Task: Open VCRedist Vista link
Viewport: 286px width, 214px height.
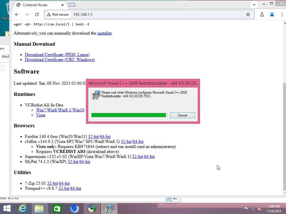Action: 40,115
